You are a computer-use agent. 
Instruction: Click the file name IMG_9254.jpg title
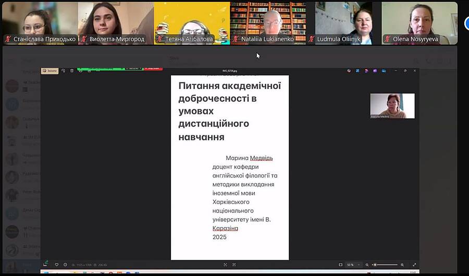(x=230, y=71)
